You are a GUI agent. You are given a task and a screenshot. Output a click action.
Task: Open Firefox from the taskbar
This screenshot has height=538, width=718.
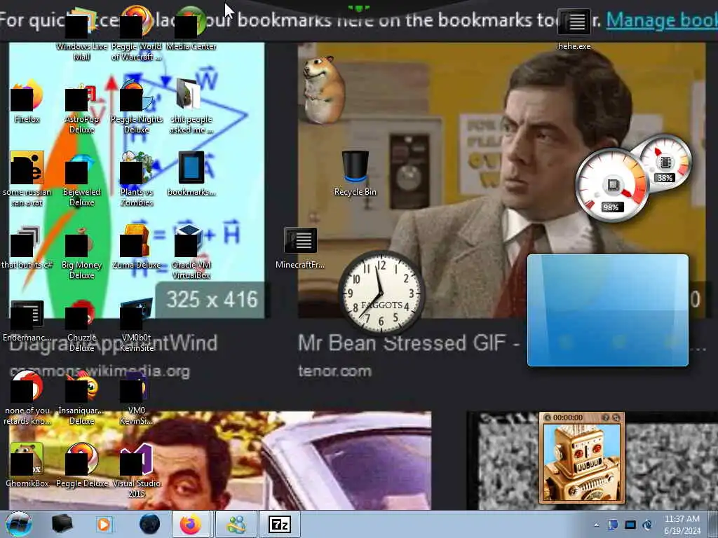click(x=191, y=524)
